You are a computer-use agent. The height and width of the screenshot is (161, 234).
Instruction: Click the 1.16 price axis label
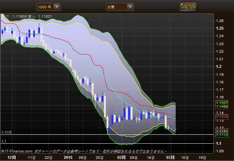220,97
